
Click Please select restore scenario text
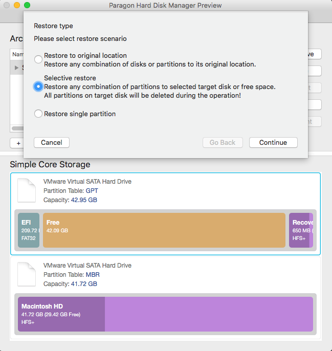(x=80, y=39)
